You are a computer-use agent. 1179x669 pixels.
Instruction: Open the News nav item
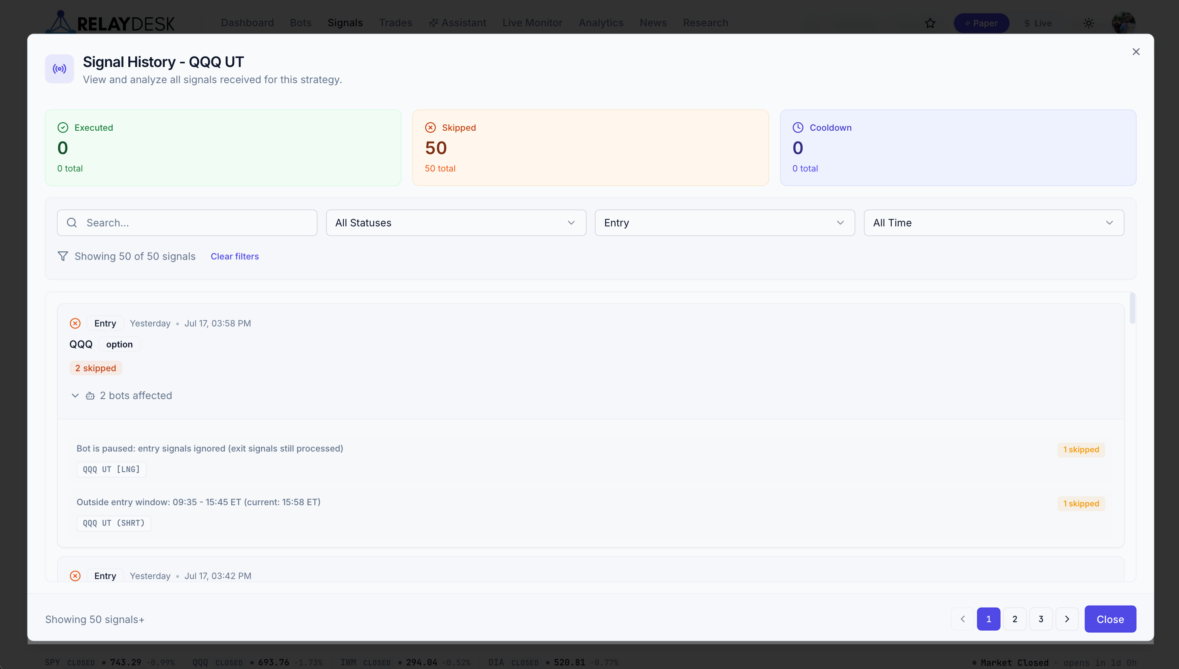[x=653, y=23]
